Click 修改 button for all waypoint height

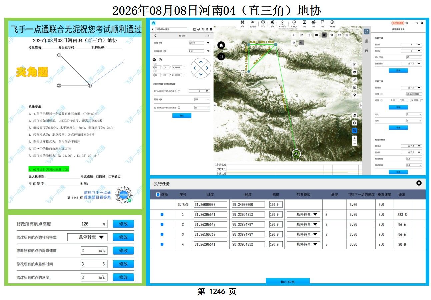[x=123, y=224]
